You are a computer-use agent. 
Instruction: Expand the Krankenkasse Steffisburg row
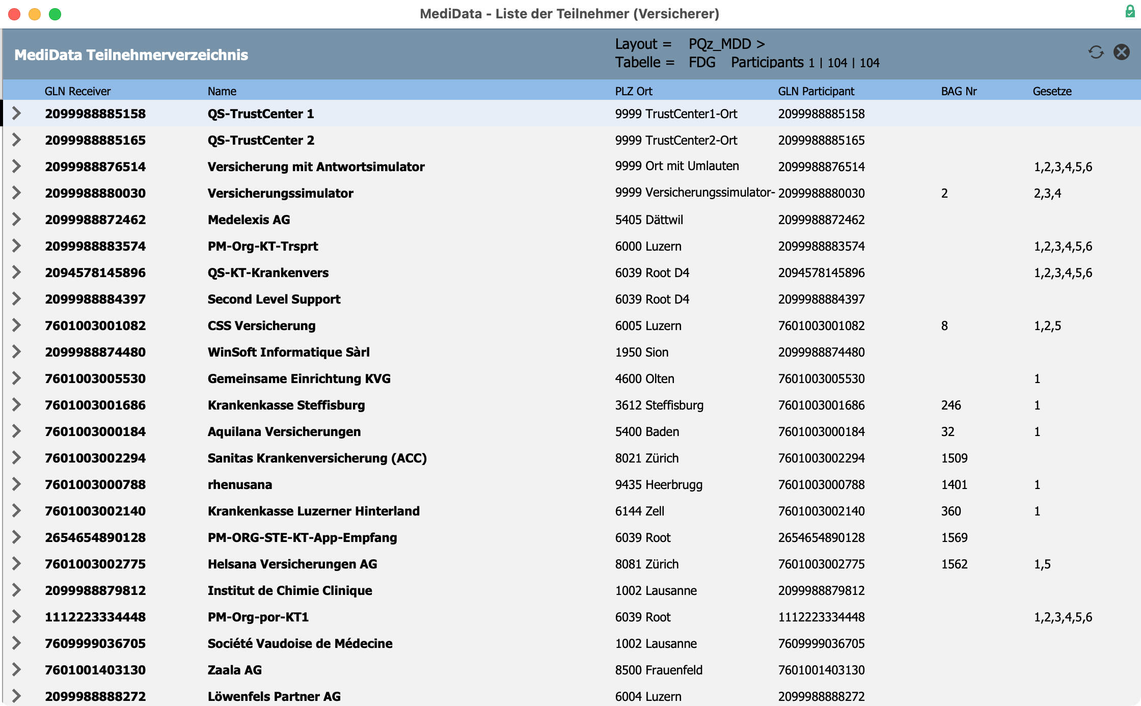tap(16, 404)
